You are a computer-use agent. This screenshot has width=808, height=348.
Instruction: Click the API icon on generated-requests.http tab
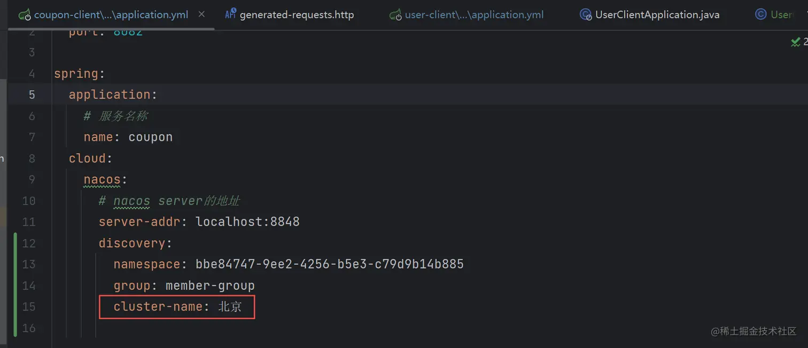click(x=230, y=14)
